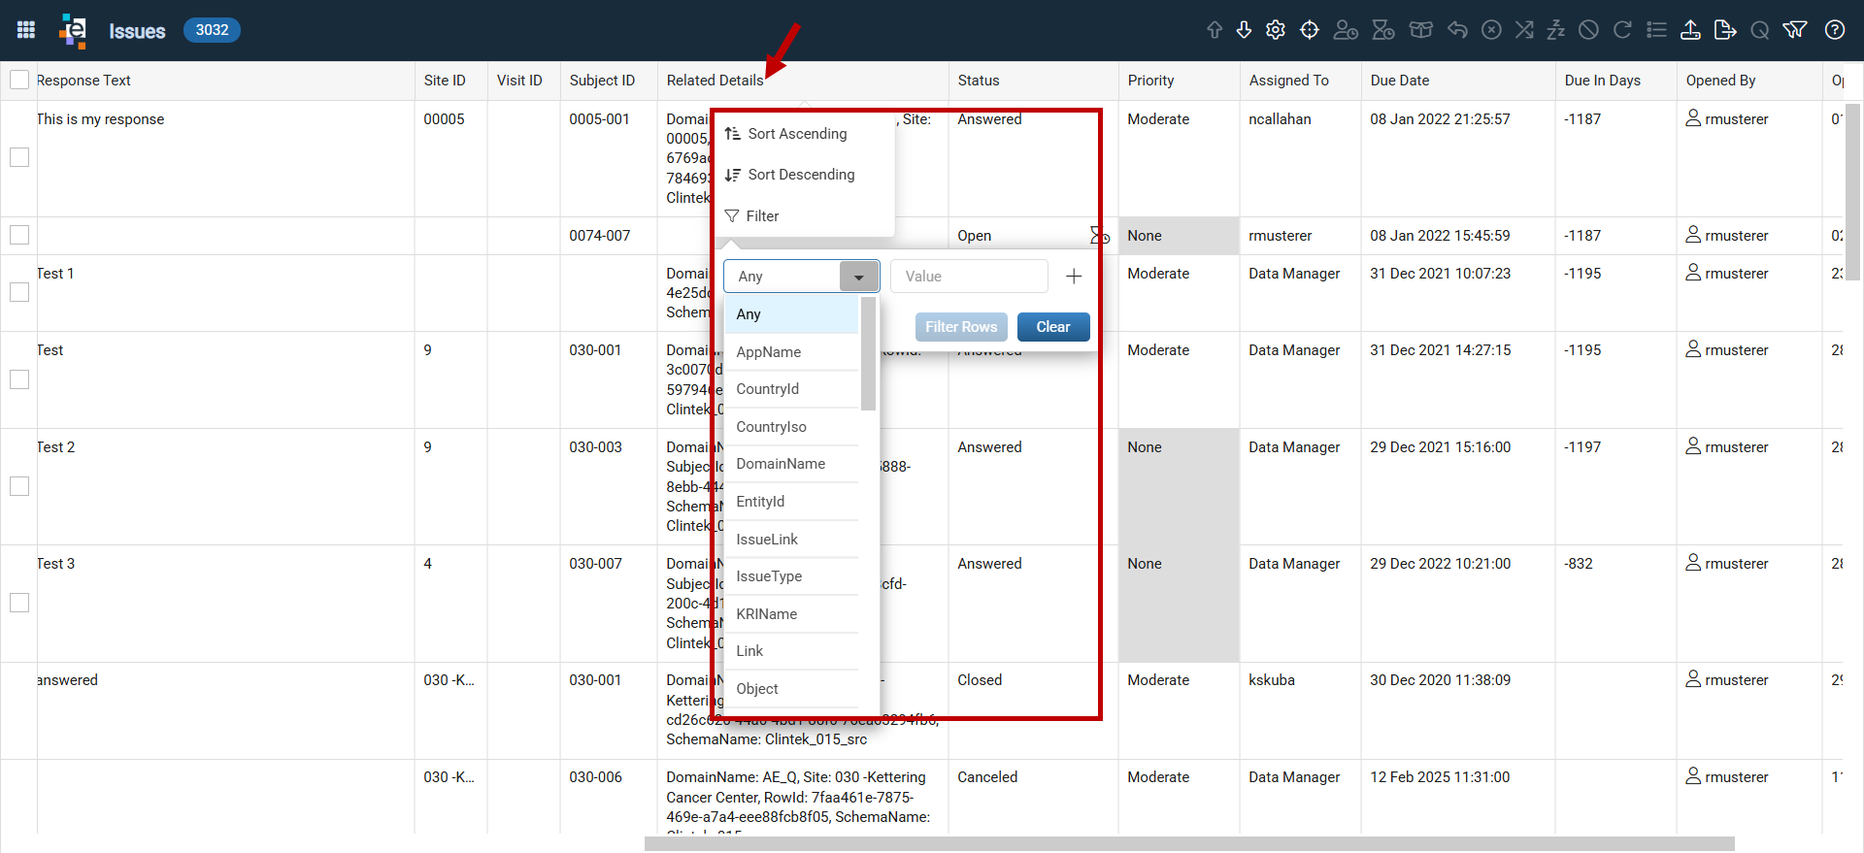
Task: Click the Priority column header
Action: pos(1179,81)
